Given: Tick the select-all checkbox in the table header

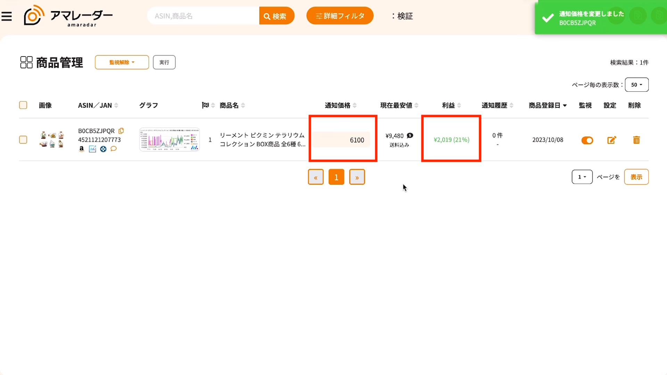Looking at the screenshot, I should (x=23, y=105).
